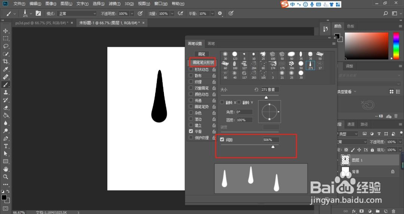Open the 类型查看 library view dropdown

tap(347, 92)
